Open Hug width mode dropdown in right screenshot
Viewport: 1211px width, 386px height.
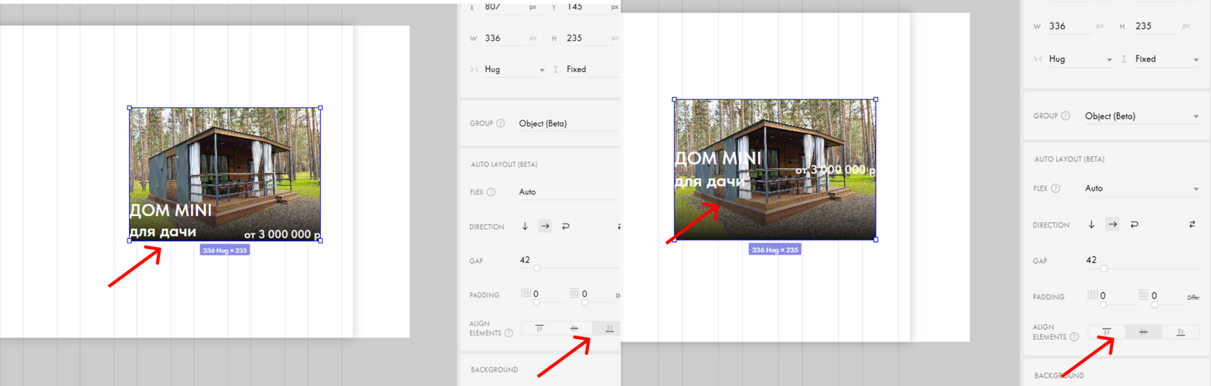click(x=1081, y=59)
